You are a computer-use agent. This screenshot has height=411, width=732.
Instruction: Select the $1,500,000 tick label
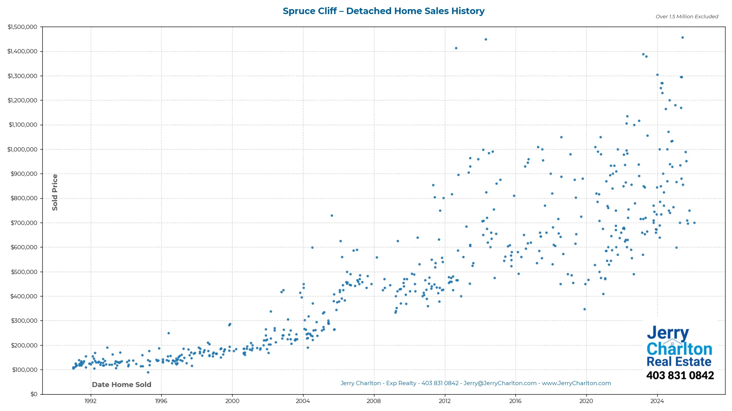[22, 27]
